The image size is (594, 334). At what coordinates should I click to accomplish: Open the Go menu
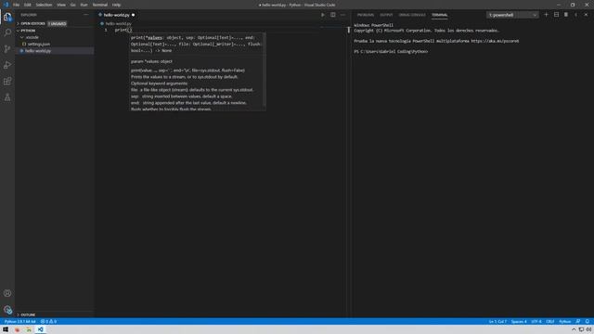tap(72, 5)
